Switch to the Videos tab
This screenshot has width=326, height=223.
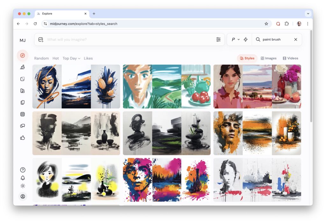[x=290, y=58]
